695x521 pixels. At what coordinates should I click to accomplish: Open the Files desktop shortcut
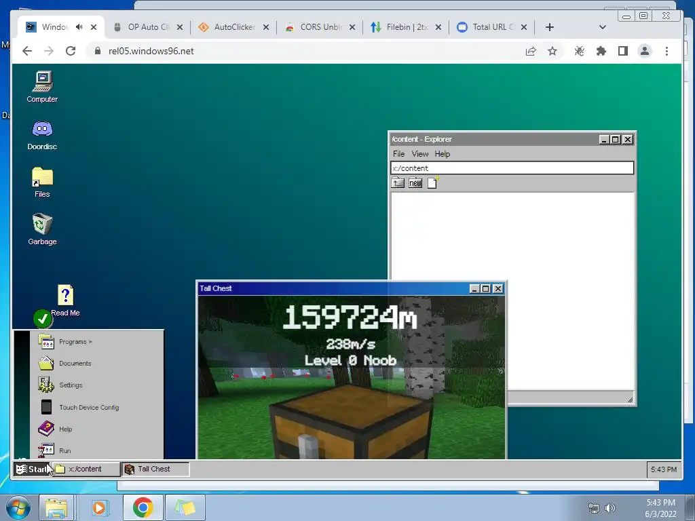pos(42,182)
